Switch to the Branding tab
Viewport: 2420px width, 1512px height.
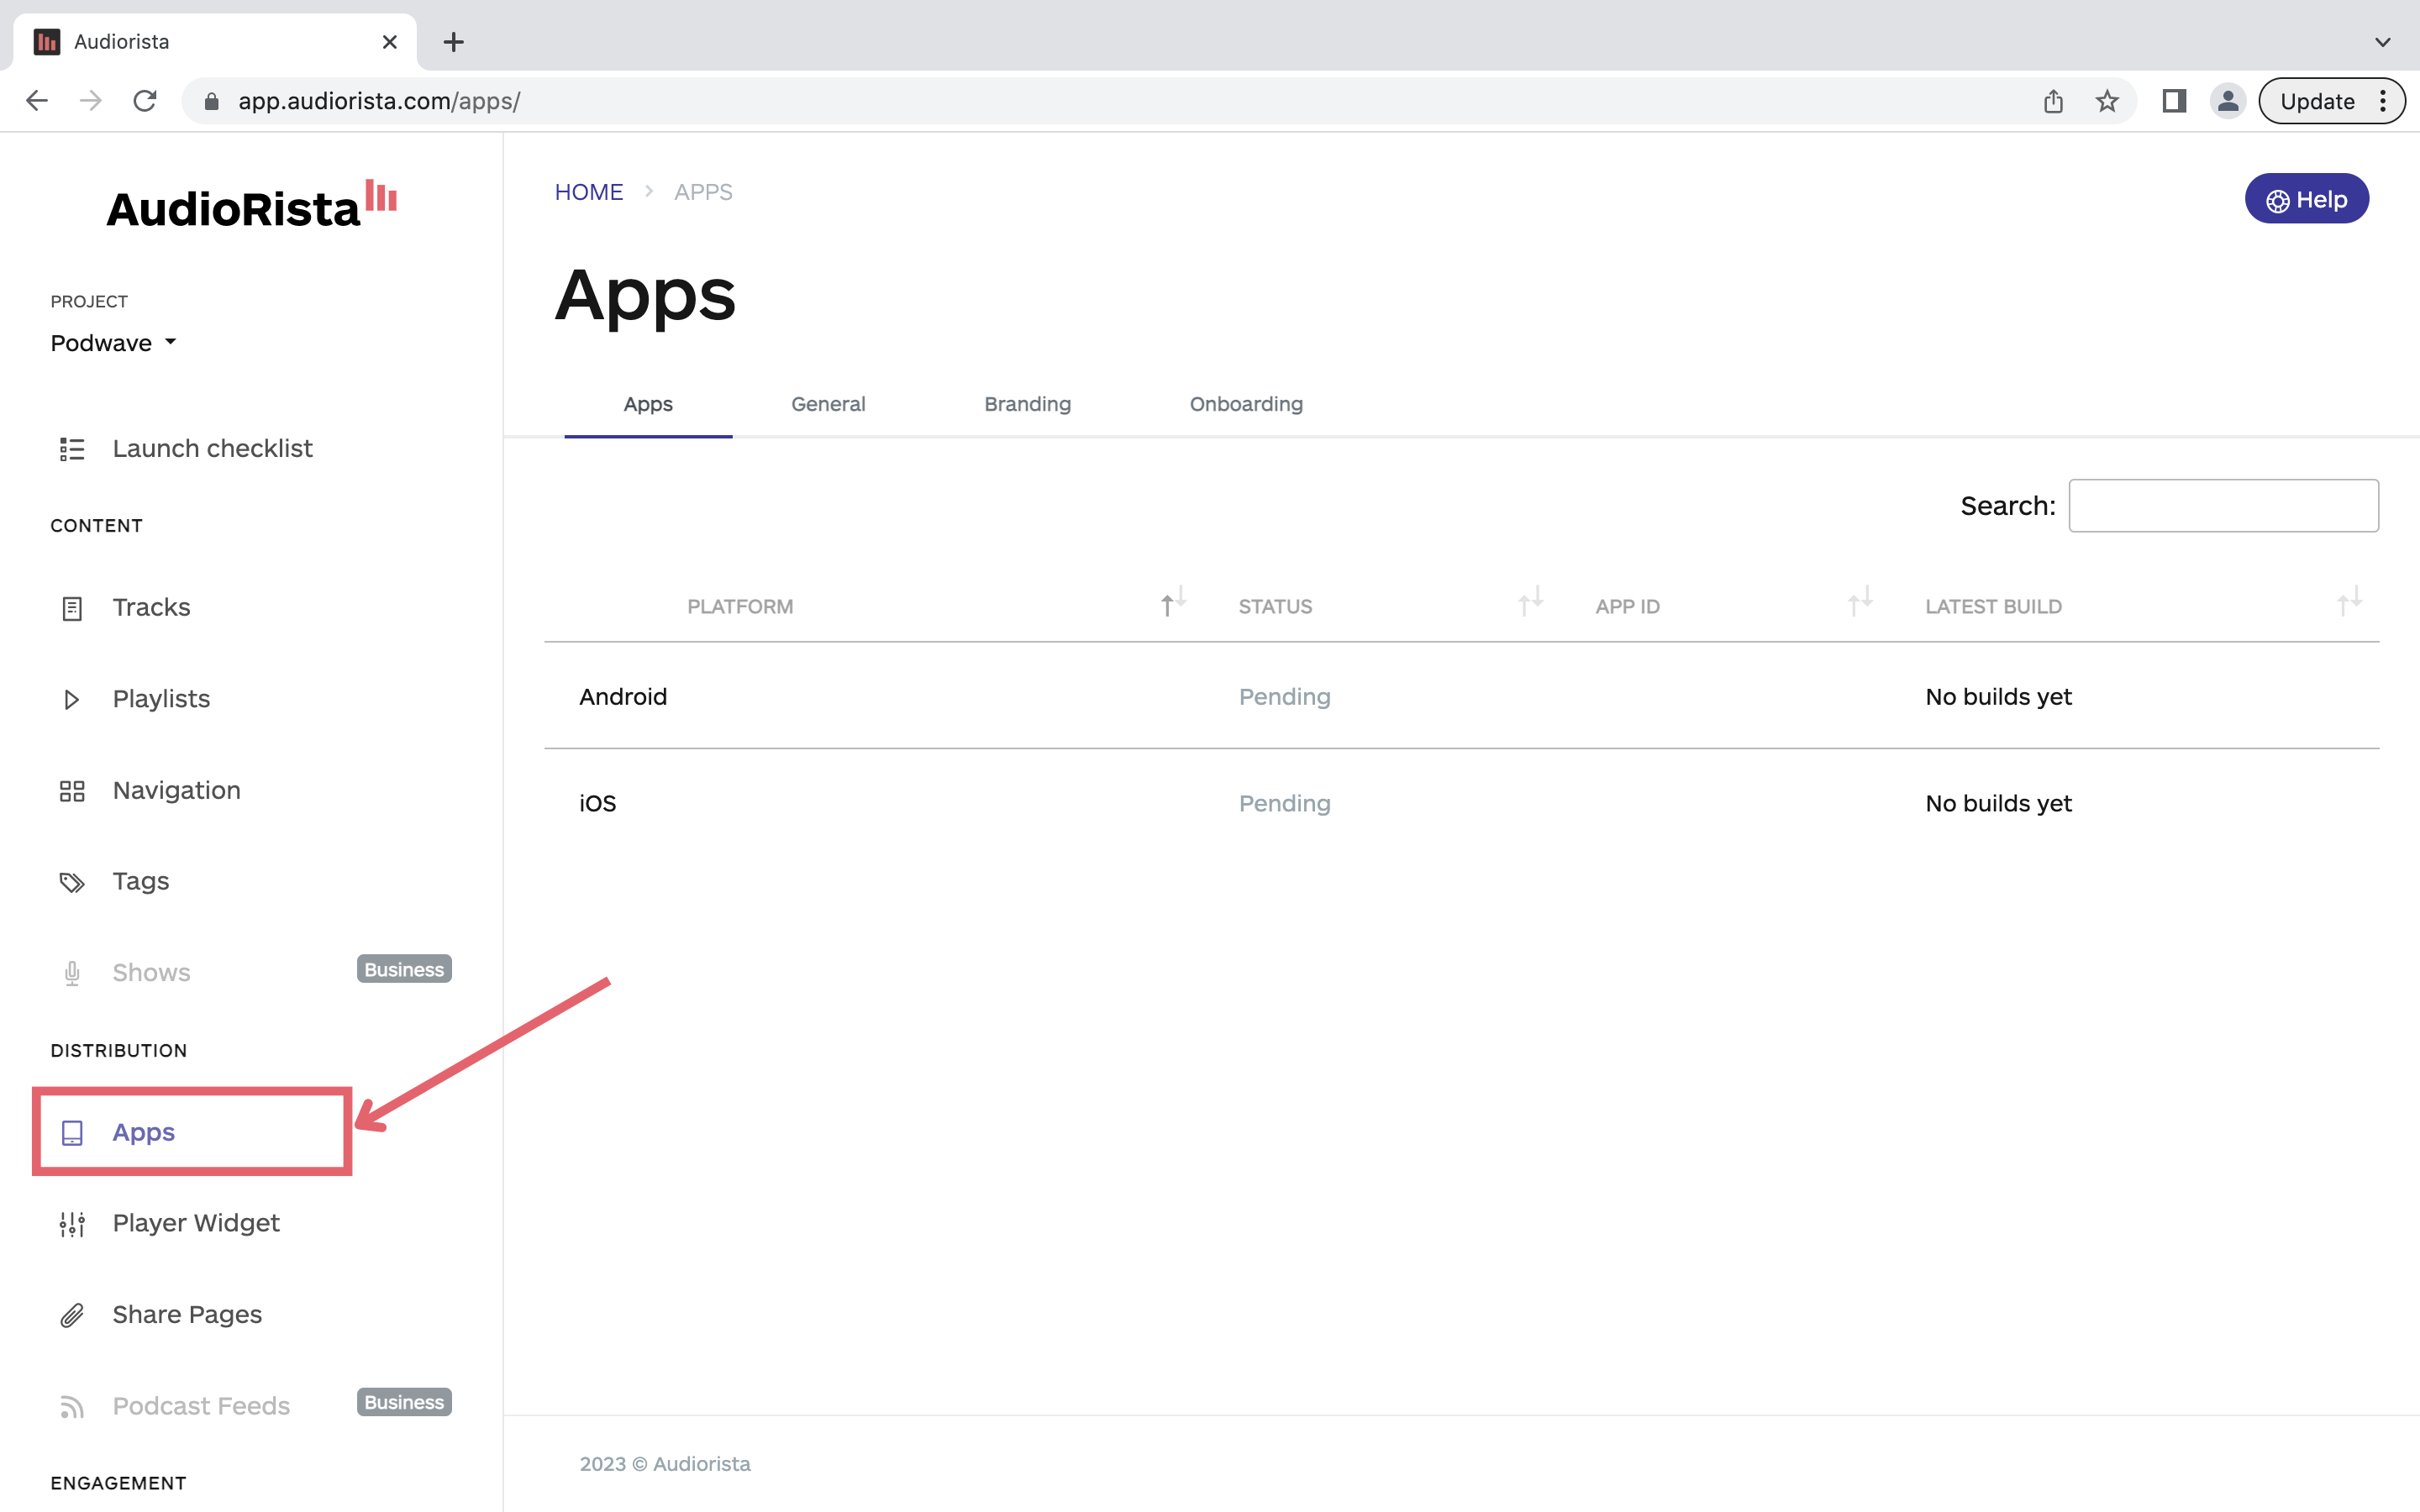(x=1027, y=404)
